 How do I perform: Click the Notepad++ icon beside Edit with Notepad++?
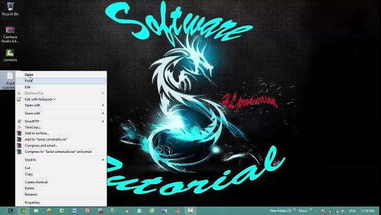pos(19,99)
